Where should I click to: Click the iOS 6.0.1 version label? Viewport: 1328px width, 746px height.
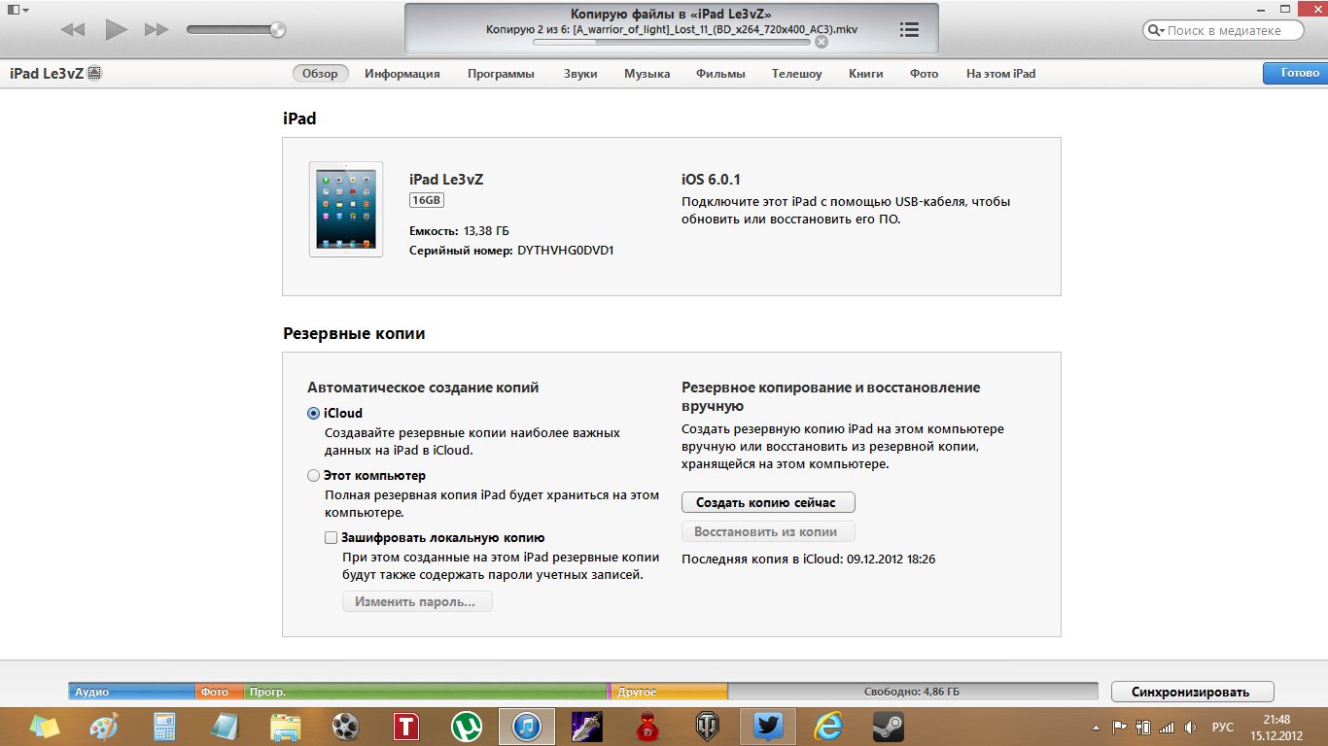pos(712,180)
